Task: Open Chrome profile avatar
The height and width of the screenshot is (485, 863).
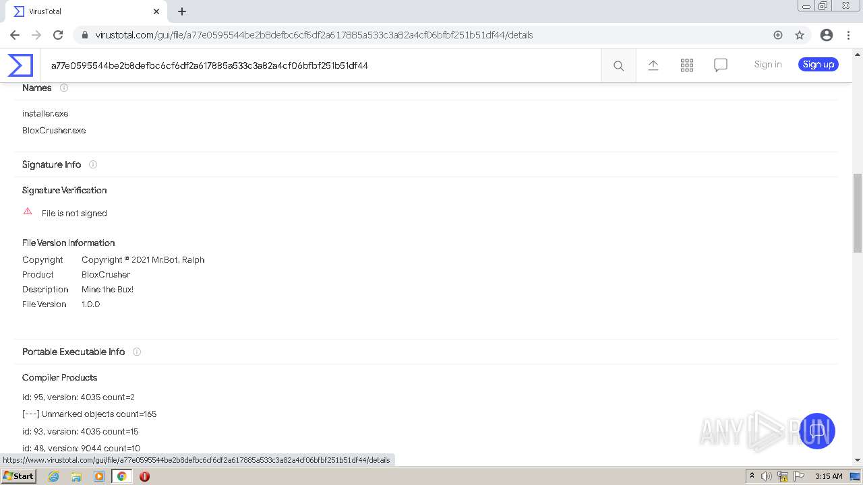Action: [827, 35]
